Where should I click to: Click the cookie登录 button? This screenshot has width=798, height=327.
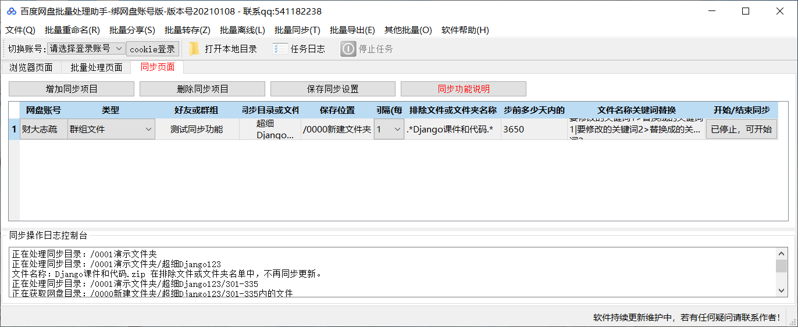click(x=152, y=49)
